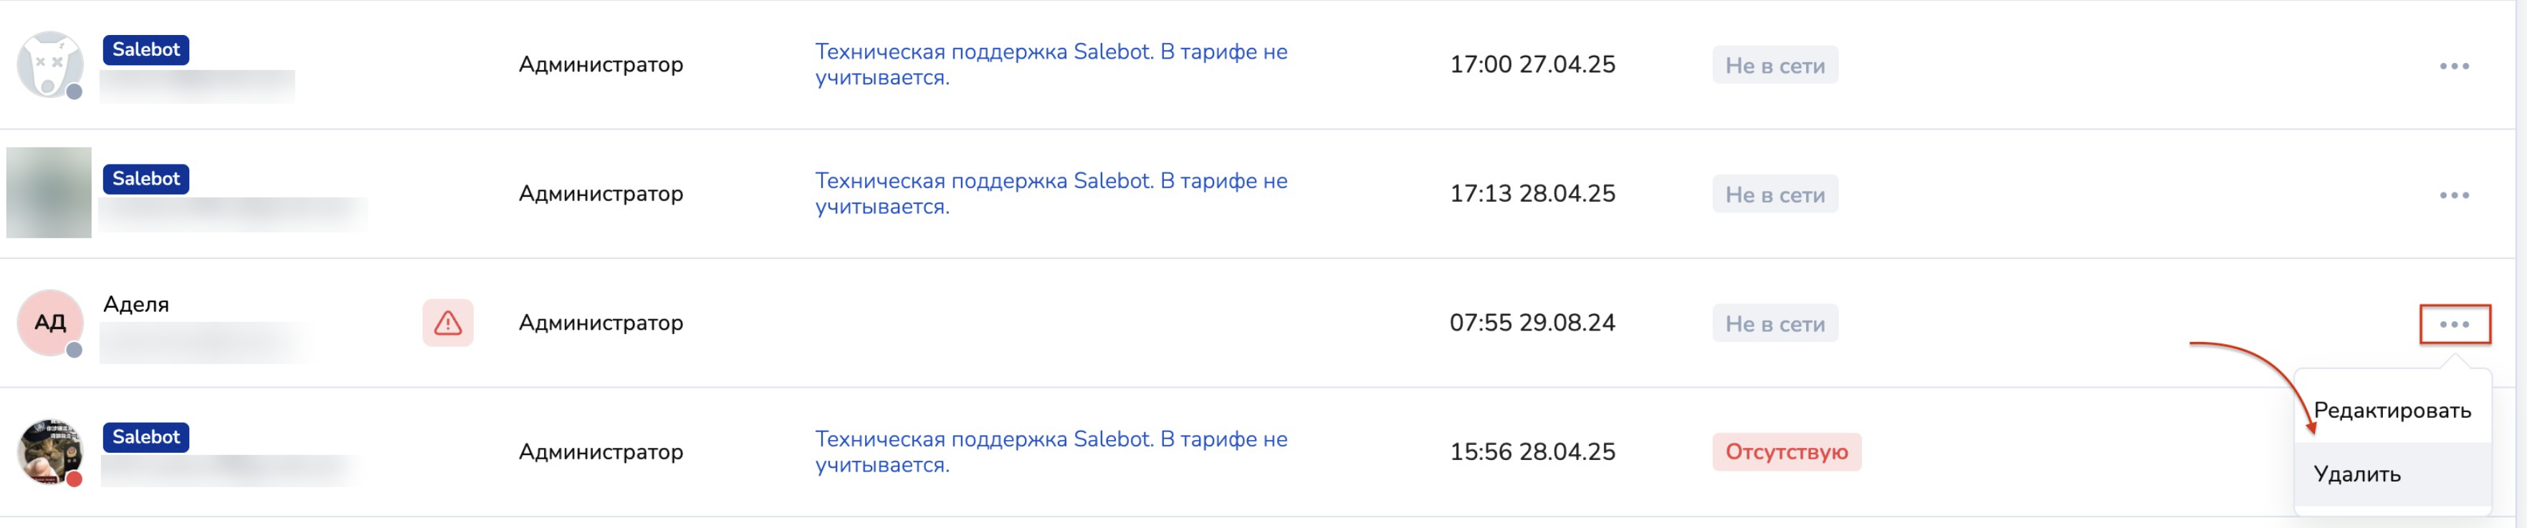The width and height of the screenshot is (2527, 528).
Task: Toggle the highlighted three-dot menu for Аделя
Action: pos(2453,324)
